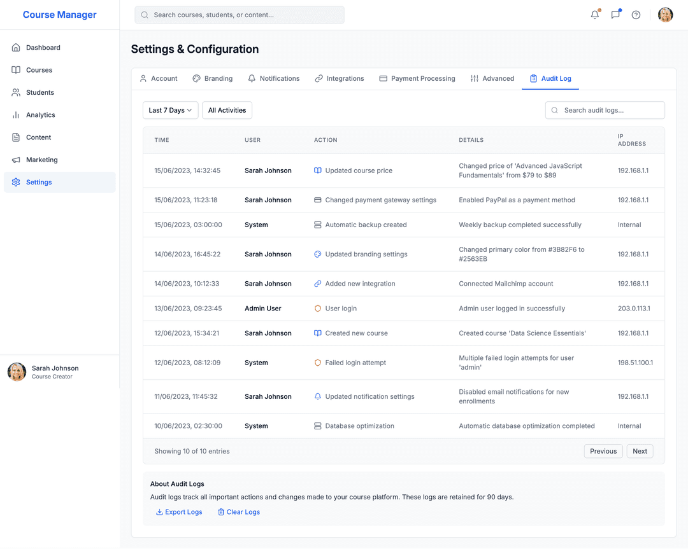Screen dimensions: 688x549
Task: Open the user avatar menu in header
Action: pyautogui.click(x=665, y=15)
